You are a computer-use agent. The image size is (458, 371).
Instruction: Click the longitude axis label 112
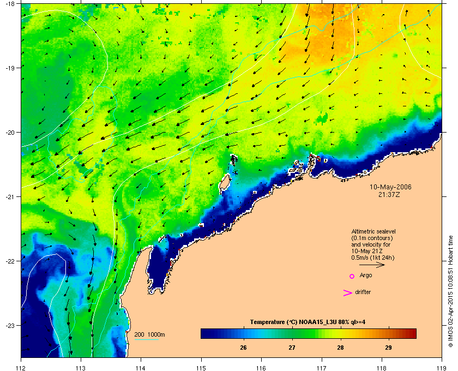pyautogui.click(x=21, y=368)
